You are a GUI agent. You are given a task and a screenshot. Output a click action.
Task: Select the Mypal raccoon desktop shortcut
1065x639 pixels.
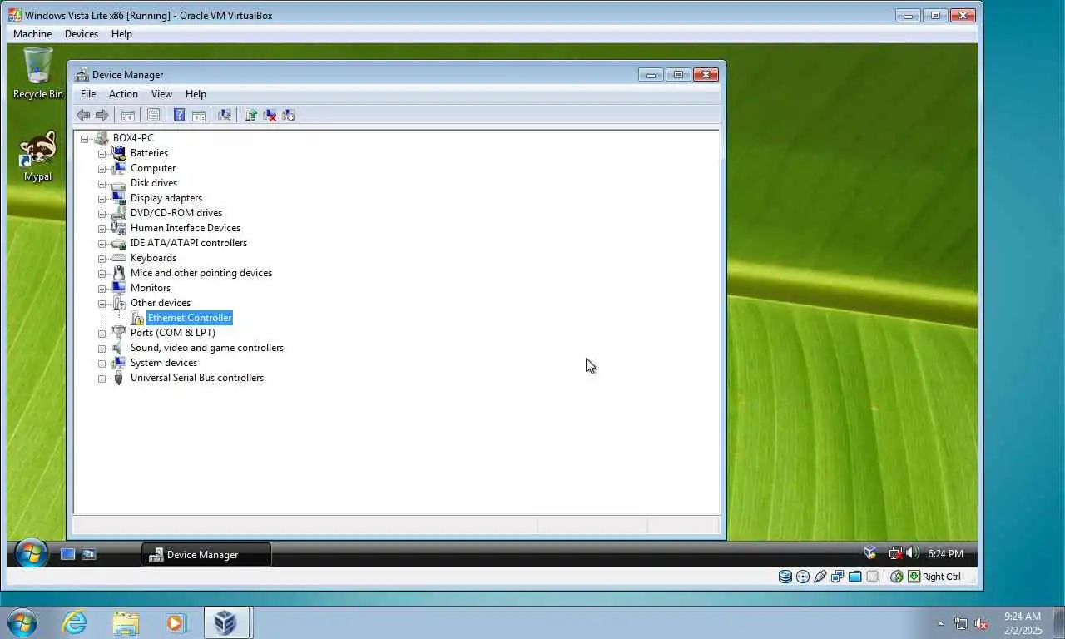37,156
